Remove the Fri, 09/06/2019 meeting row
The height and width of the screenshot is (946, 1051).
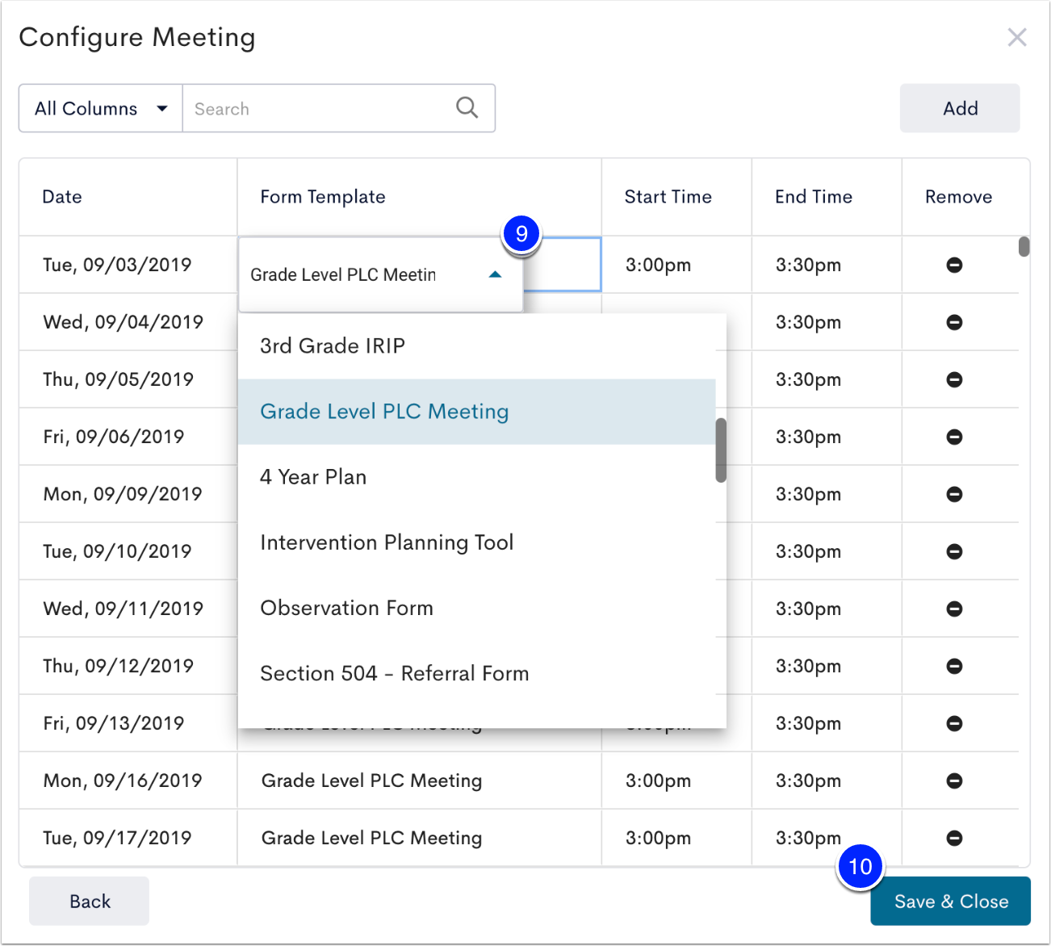coord(954,437)
